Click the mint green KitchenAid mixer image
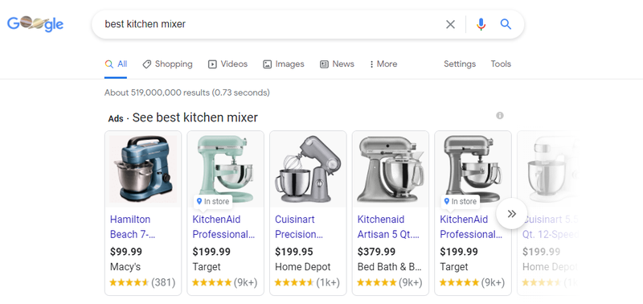This screenshot has width=643, height=304. click(225, 170)
